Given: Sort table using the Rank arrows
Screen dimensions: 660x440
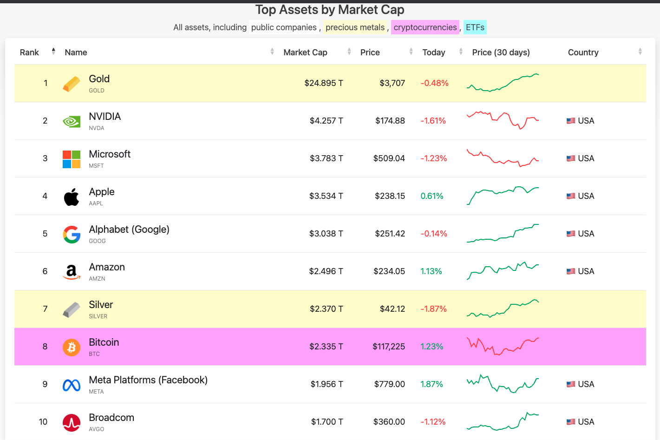Looking at the screenshot, I should pyautogui.click(x=53, y=52).
